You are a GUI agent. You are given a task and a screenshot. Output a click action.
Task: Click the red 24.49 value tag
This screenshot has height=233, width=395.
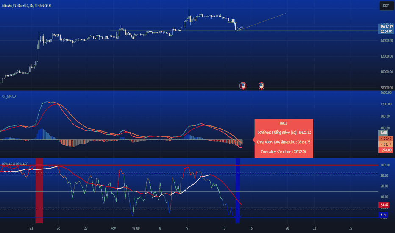click(384, 205)
